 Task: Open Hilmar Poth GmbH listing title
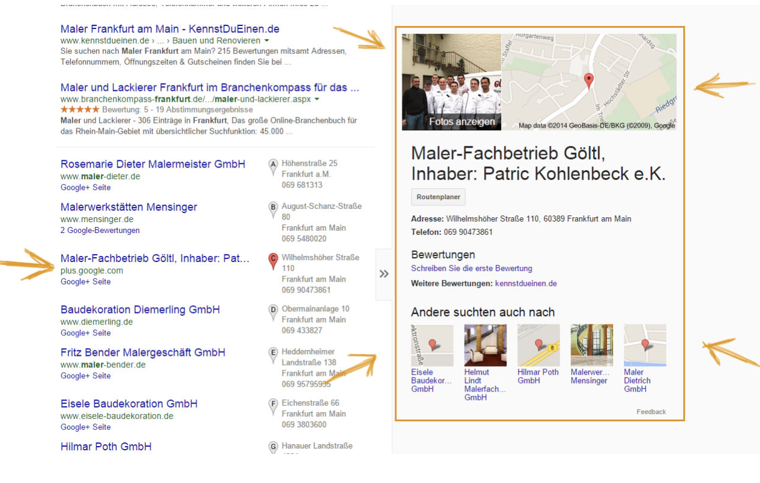pos(106,447)
